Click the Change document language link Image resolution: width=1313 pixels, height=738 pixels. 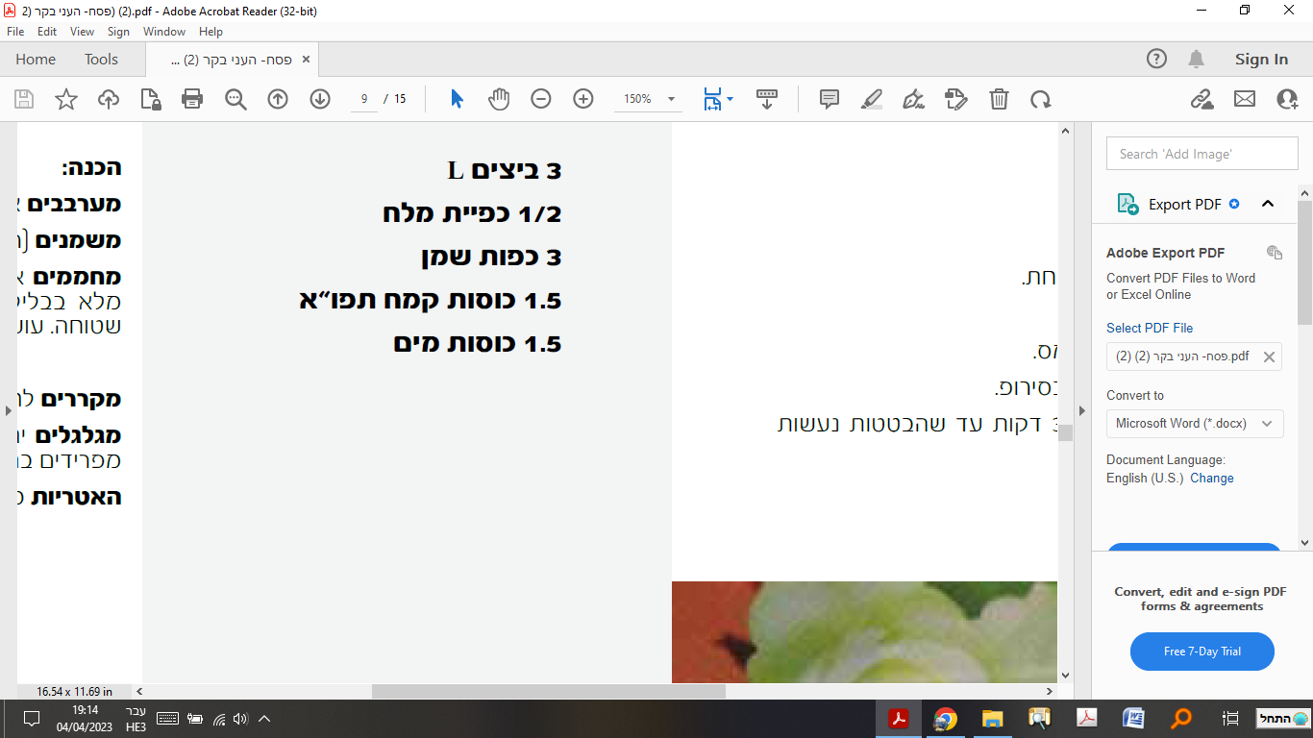1212,478
